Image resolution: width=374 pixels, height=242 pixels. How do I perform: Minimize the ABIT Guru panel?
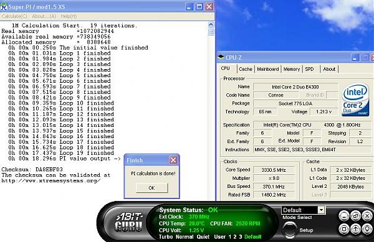click(343, 216)
